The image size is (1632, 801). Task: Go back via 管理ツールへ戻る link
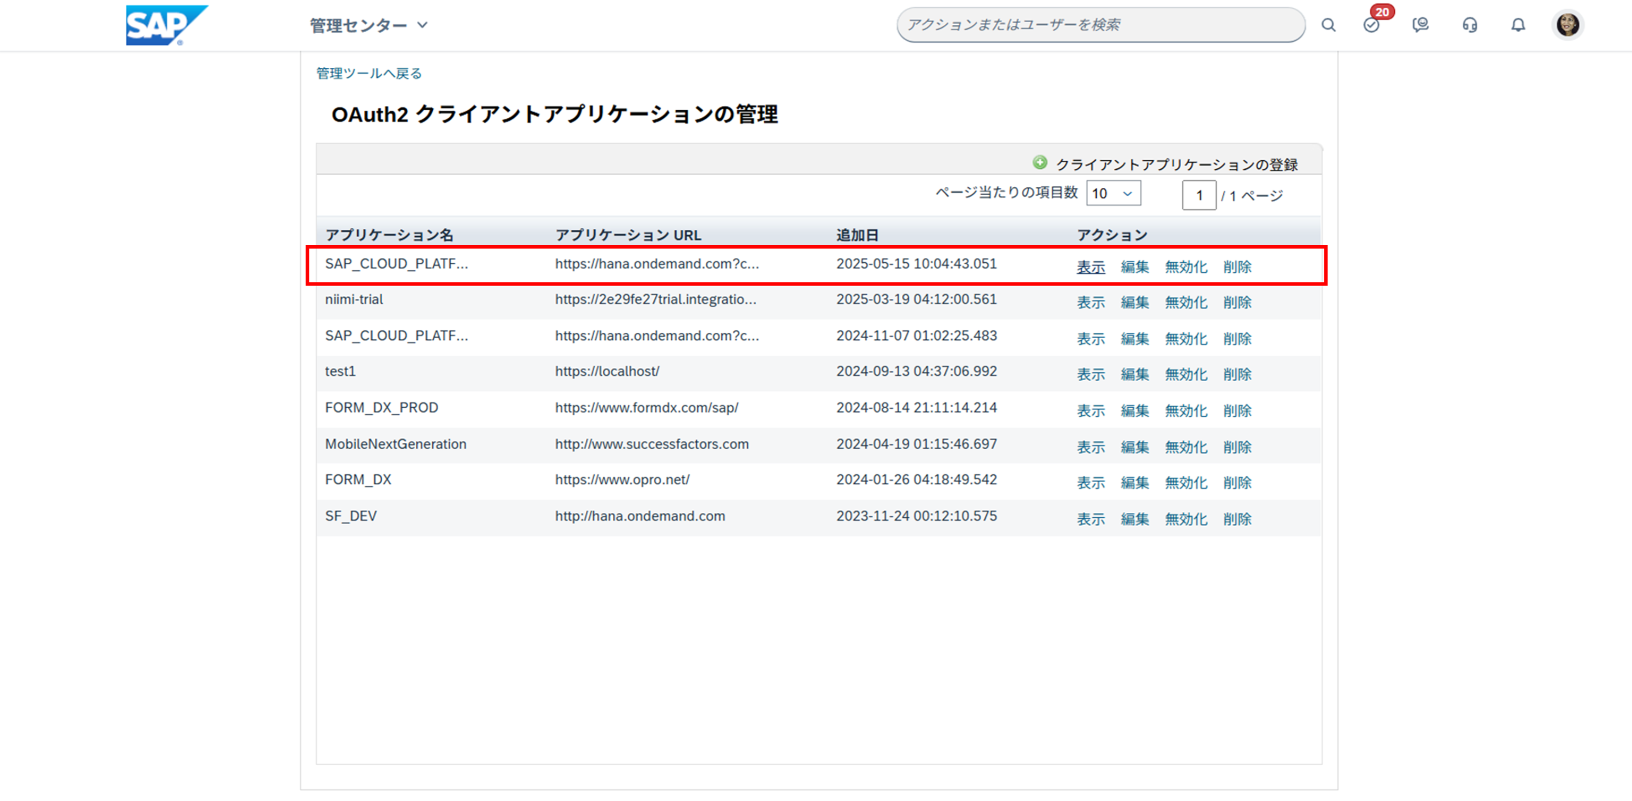point(369,73)
